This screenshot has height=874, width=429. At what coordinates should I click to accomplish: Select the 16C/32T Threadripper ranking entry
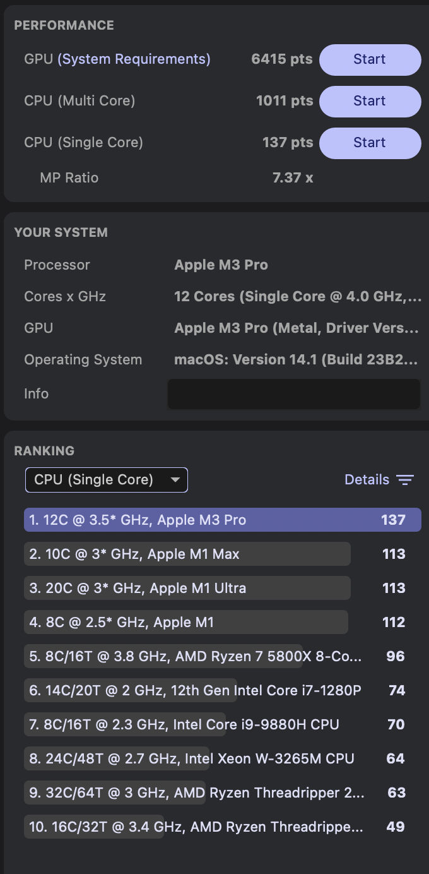click(196, 827)
